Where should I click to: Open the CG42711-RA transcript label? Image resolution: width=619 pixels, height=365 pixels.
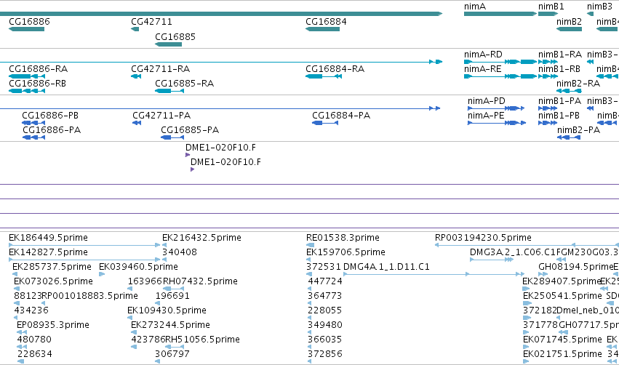161,69
